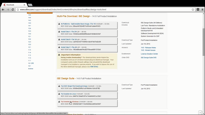Open Install Data C - File 4/4 link
The image size is (205, 115).
click(x=69, y=47)
